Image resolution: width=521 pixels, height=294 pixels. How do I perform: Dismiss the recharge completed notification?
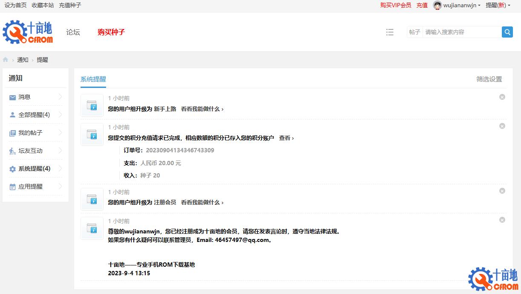tap(502, 126)
